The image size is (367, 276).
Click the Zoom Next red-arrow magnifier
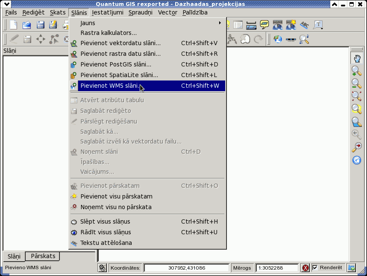coord(356,147)
